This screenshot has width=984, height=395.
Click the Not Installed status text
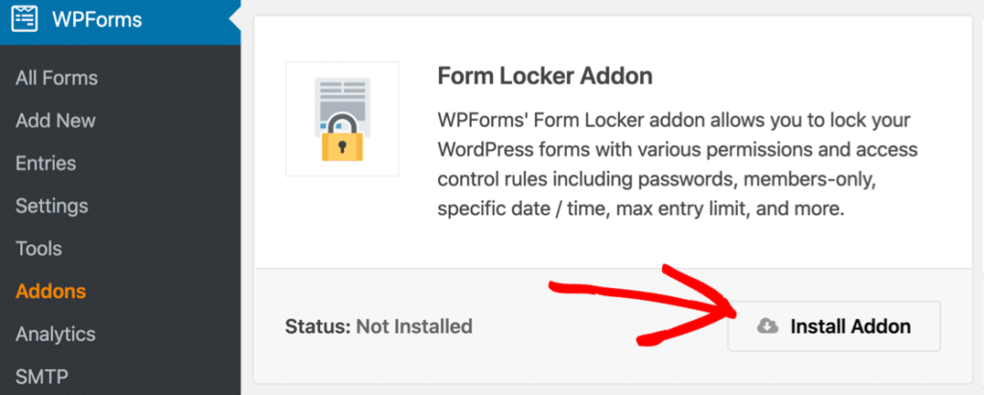click(x=414, y=327)
